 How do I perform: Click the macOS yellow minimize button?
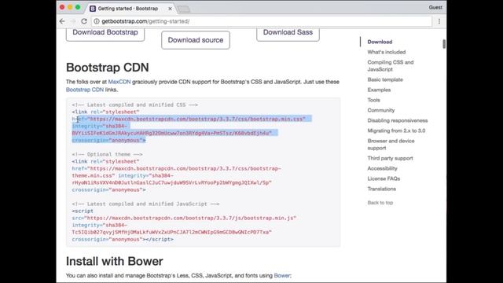[x=70, y=7]
